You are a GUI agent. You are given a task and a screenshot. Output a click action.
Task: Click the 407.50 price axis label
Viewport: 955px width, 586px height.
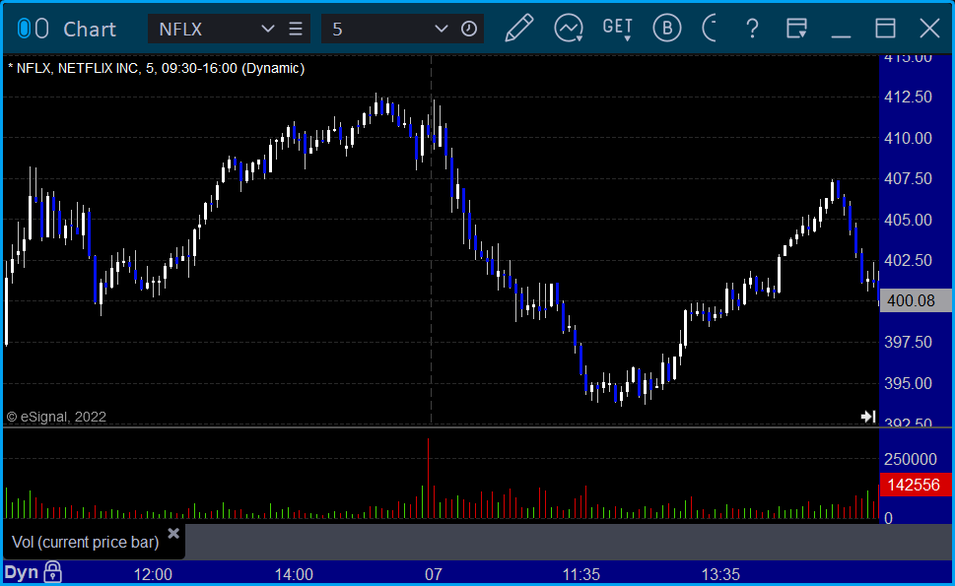coord(908,179)
